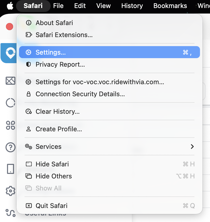Open the Apple menu
The image size is (210, 222).
[10, 6]
